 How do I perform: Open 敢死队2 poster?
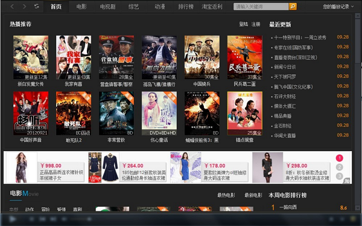coord(74,114)
